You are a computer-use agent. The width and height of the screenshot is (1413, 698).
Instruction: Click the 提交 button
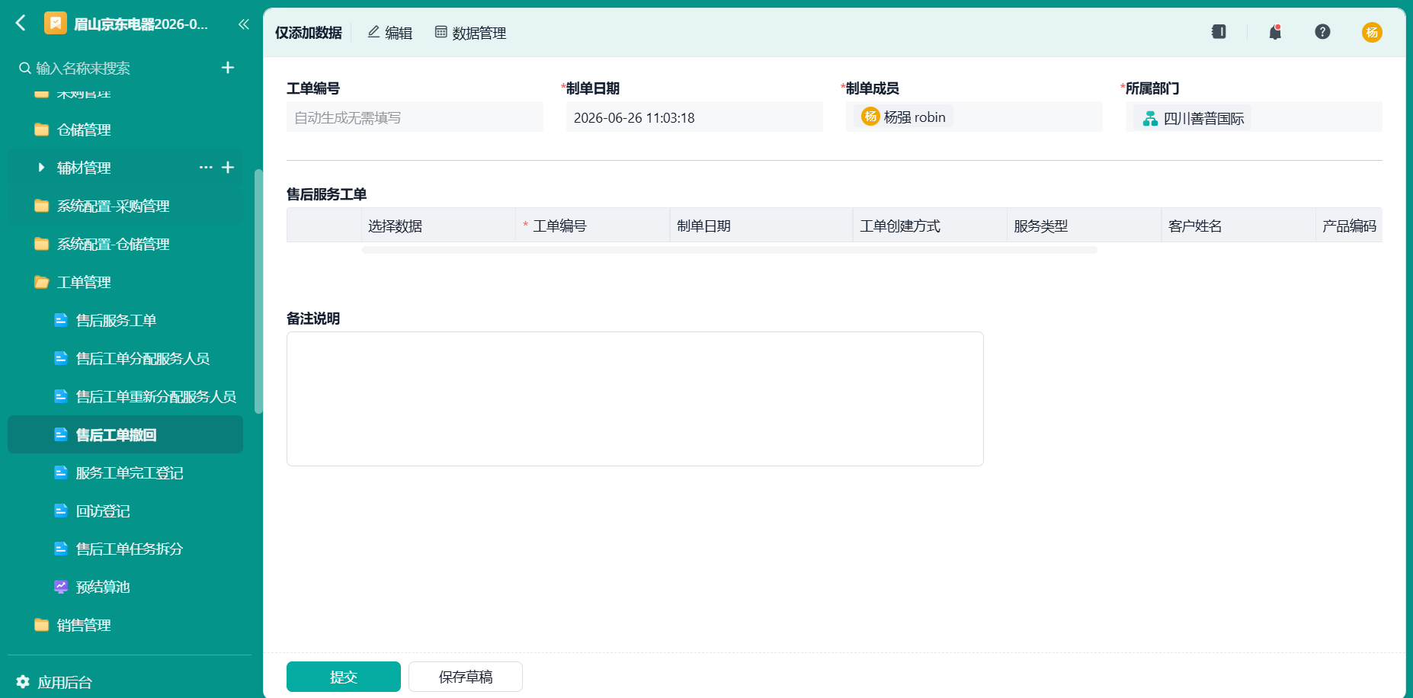click(x=344, y=677)
